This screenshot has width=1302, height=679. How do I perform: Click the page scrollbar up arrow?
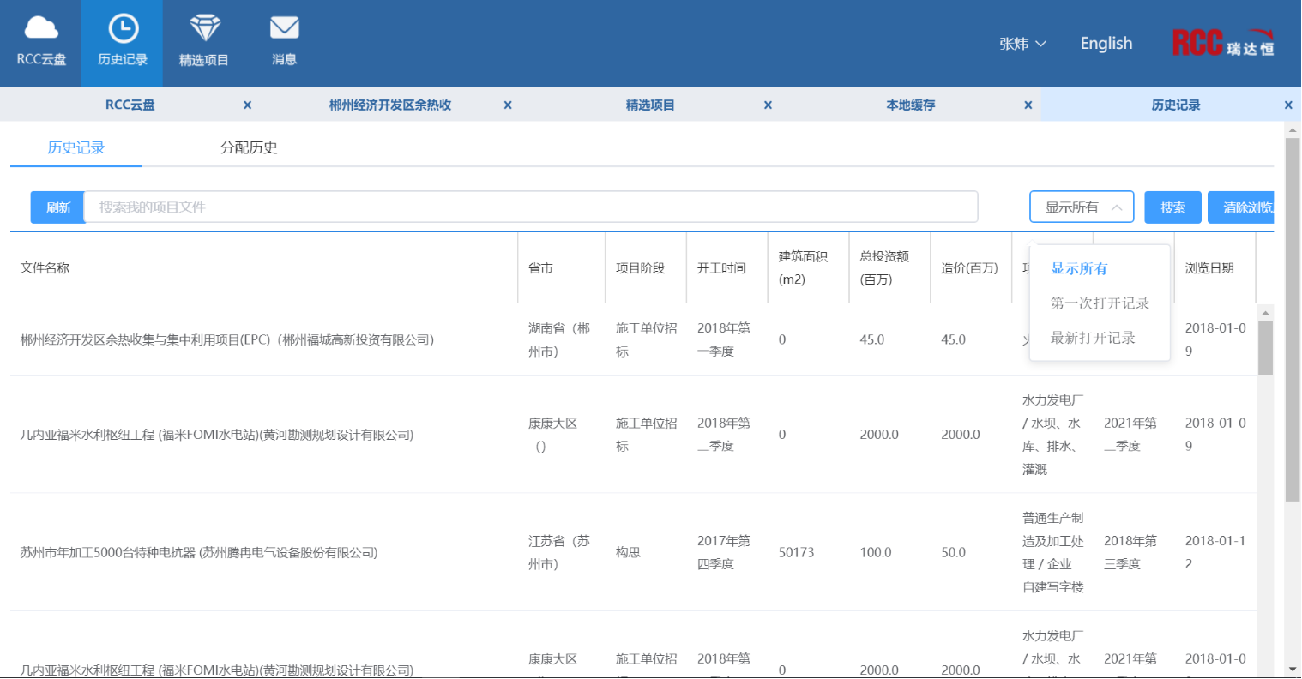click(x=1293, y=130)
